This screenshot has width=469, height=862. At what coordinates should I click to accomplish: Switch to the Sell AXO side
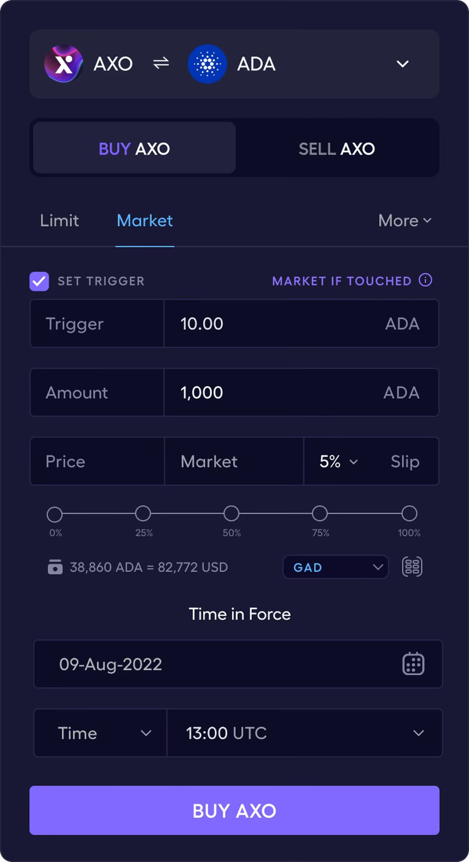[337, 149]
